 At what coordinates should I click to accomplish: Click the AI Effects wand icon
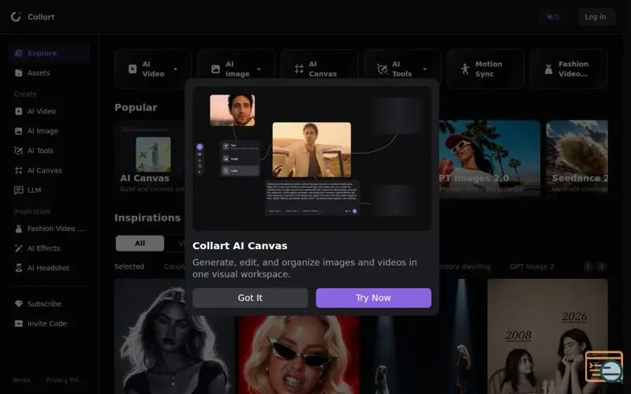tap(18, 248)
